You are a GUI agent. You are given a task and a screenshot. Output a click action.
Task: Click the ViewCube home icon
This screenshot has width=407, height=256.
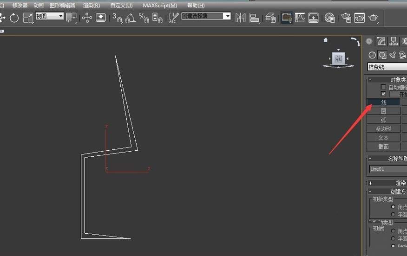tap(326, 40)
